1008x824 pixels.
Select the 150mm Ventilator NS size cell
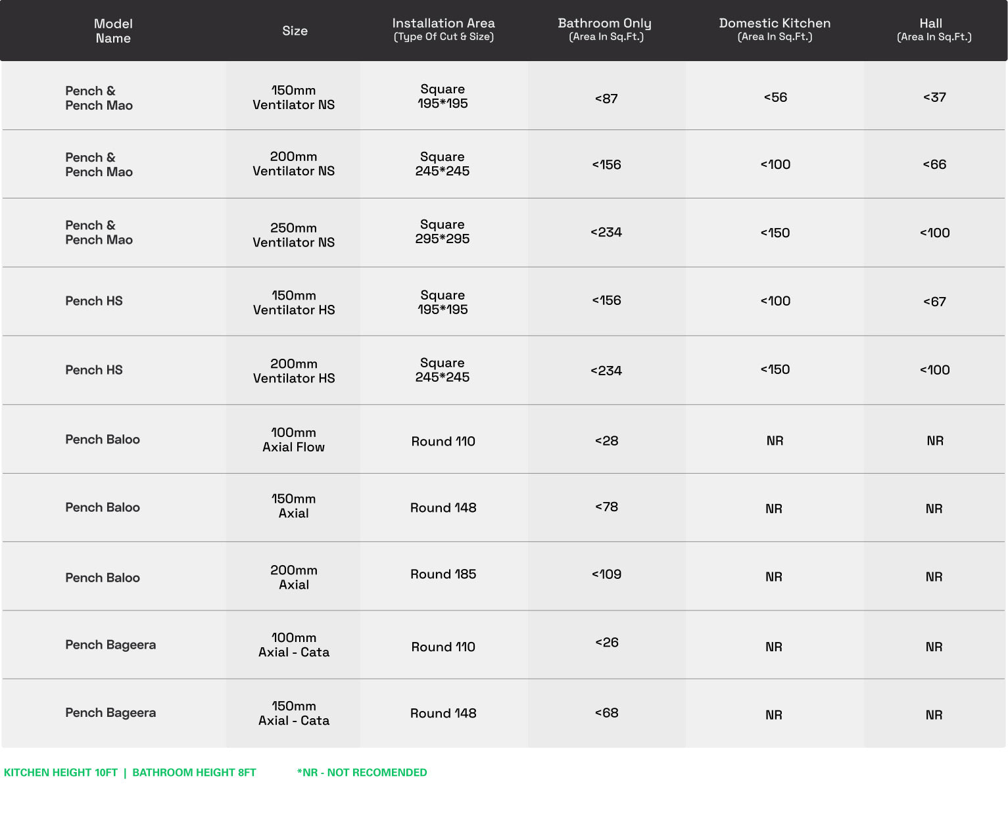click(293, 97)
